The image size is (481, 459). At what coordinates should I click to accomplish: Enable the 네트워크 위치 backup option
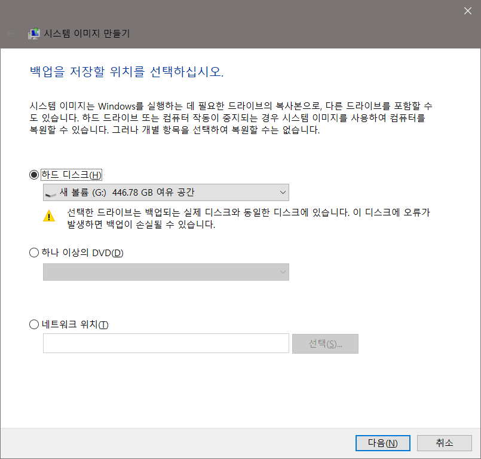click(34, 324)
